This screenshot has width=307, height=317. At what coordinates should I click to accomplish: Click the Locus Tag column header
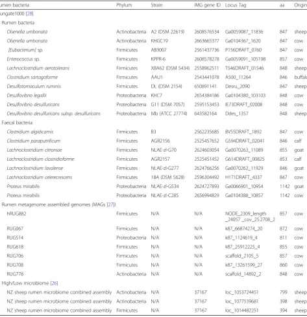tap(236, 5)
